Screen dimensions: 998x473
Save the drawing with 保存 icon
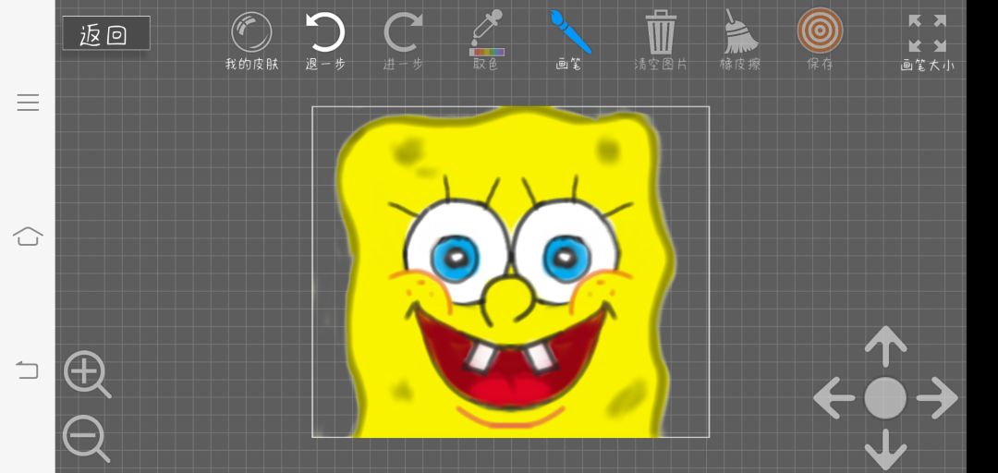tap(820, 40)
